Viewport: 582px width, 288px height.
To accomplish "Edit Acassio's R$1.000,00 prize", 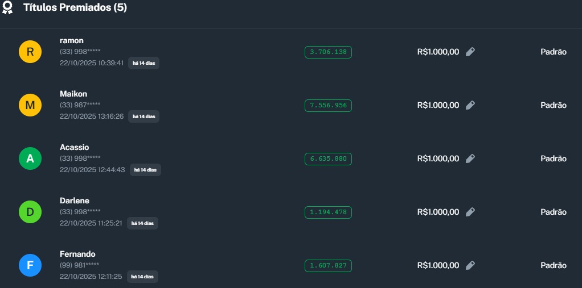I will (x=470, y=158).
